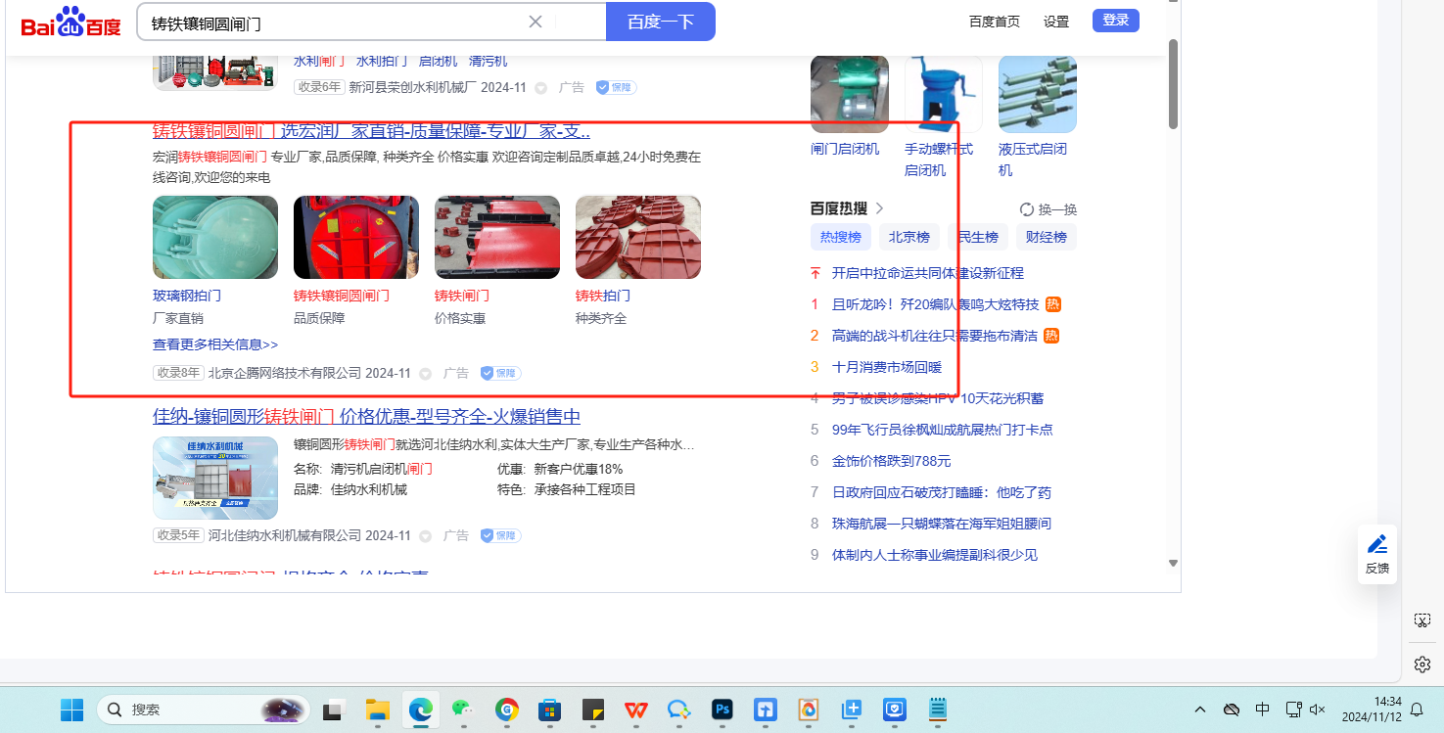Open the gear settings icon on right sidebar

(x=1422, y=664)
